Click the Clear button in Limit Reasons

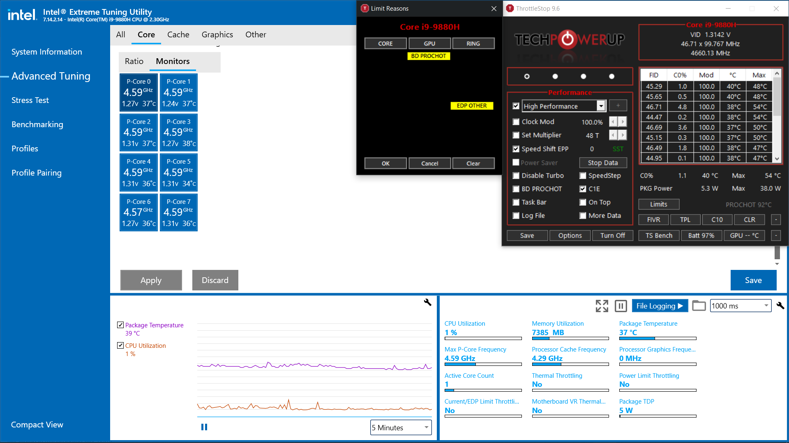[473, 163]
